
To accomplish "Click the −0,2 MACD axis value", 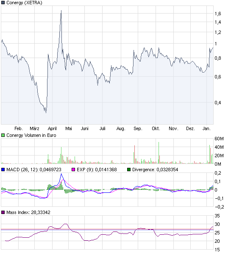I will [220, 207].
